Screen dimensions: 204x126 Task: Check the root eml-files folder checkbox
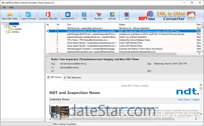(x=5, y=24)
